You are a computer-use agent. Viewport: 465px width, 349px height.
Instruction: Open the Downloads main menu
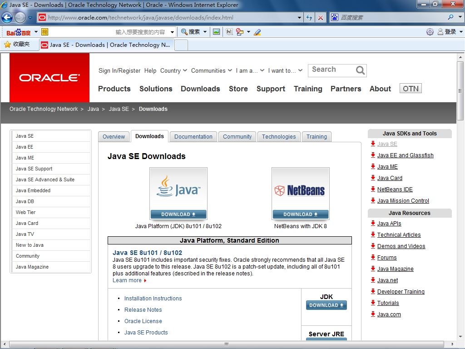[x=200, y=89]
